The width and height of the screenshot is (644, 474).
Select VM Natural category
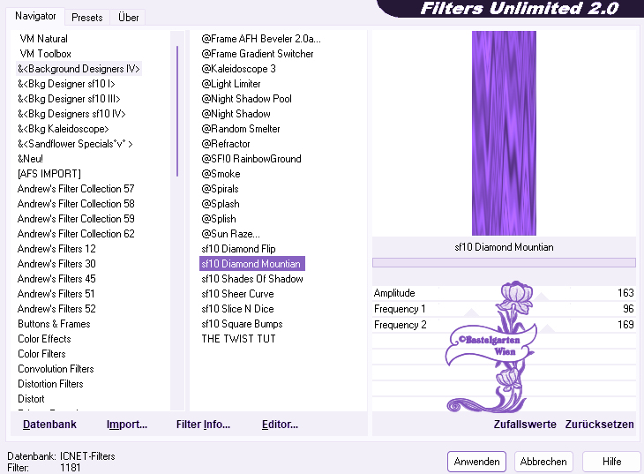43,39
